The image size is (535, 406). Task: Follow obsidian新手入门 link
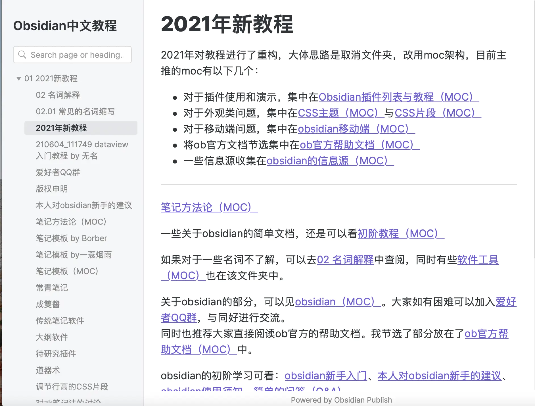pyautogui.click(x=326, y=376)
